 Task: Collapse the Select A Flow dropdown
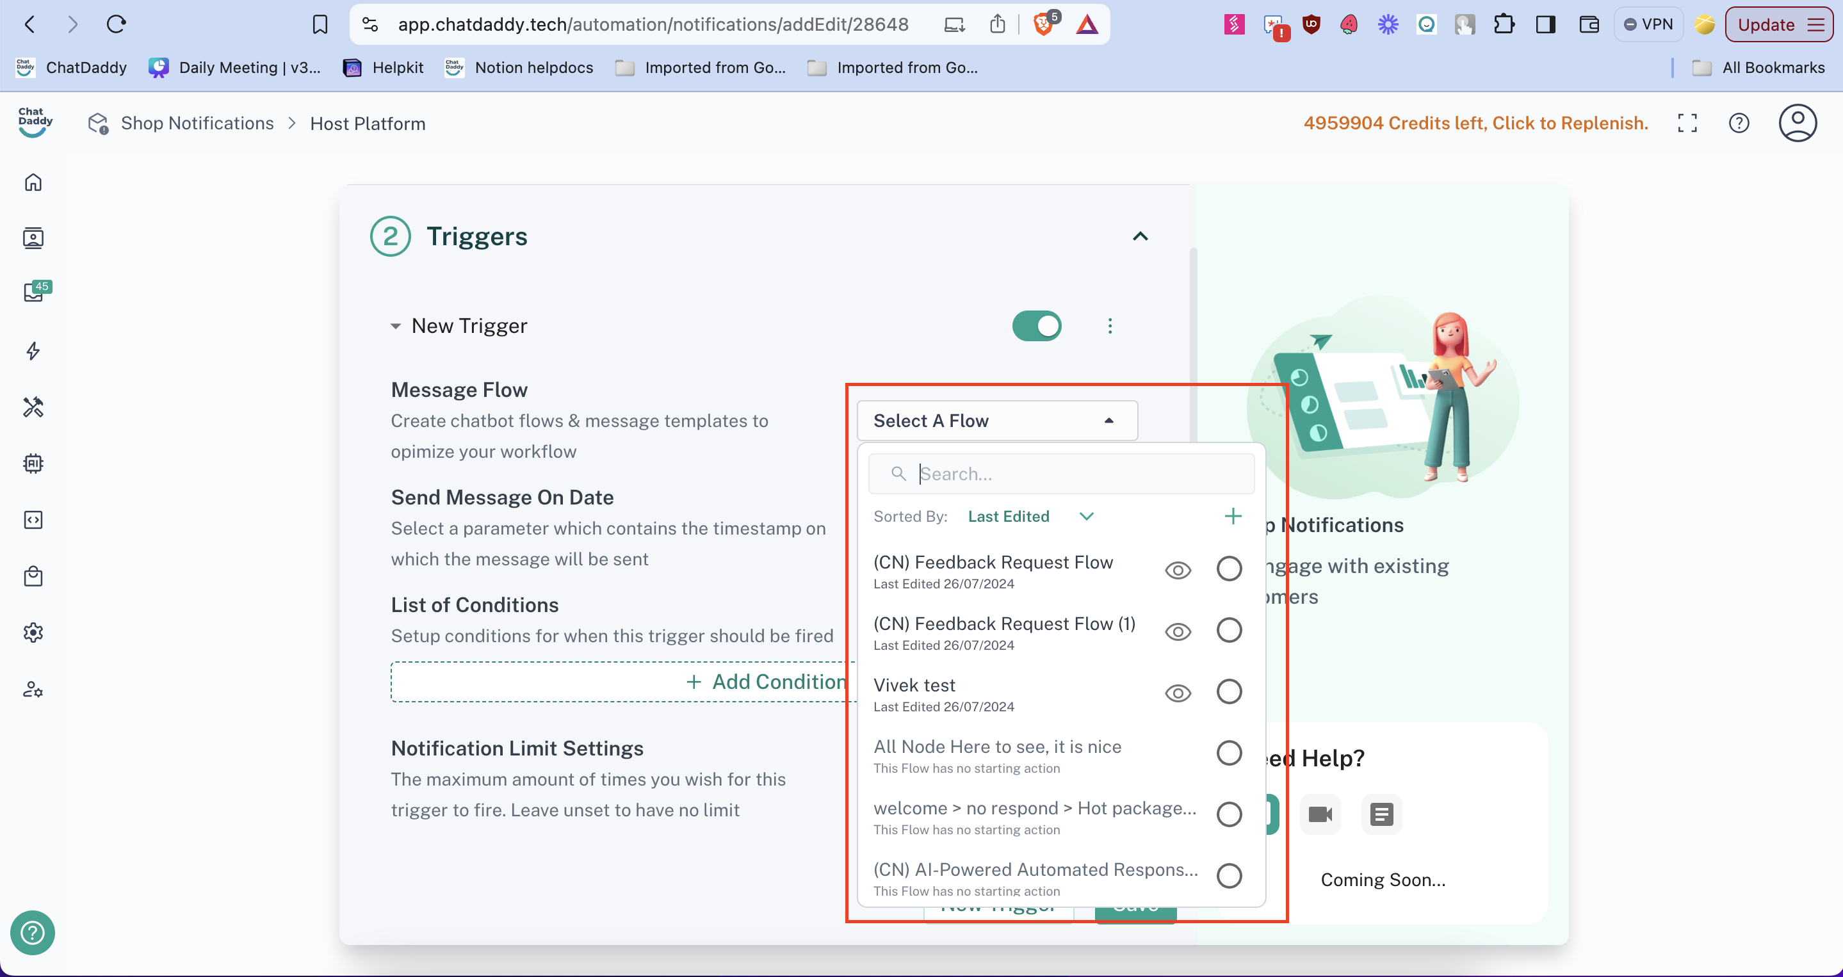pos(997,421)
